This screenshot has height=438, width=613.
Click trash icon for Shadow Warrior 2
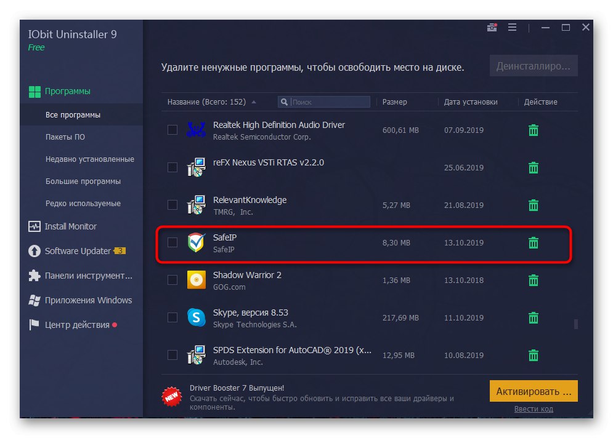[x=534, y=281]
